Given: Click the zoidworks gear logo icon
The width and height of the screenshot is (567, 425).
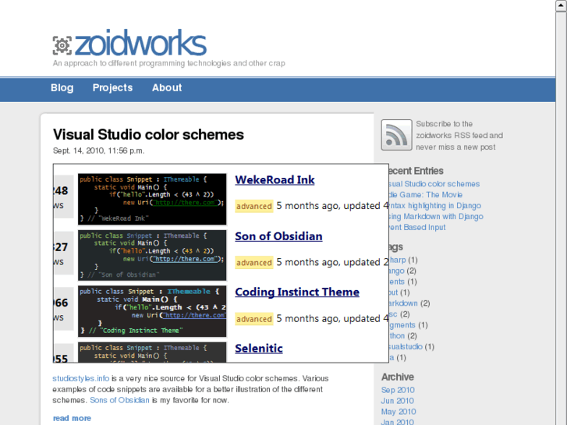Looking at the screenshot, I should point(62,45).
